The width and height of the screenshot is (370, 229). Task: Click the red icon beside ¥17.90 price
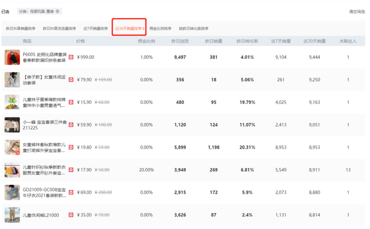(x=71, y=170)
